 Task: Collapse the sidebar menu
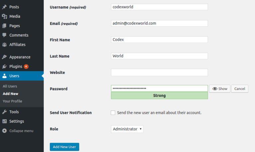(x=18, y=131)
